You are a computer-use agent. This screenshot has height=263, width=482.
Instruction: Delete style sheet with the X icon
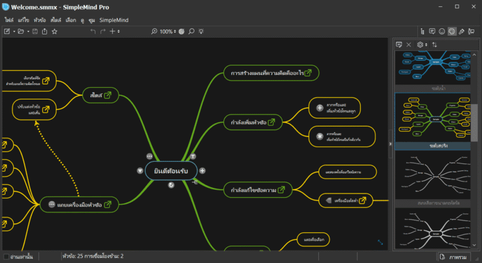coord(409,45)
